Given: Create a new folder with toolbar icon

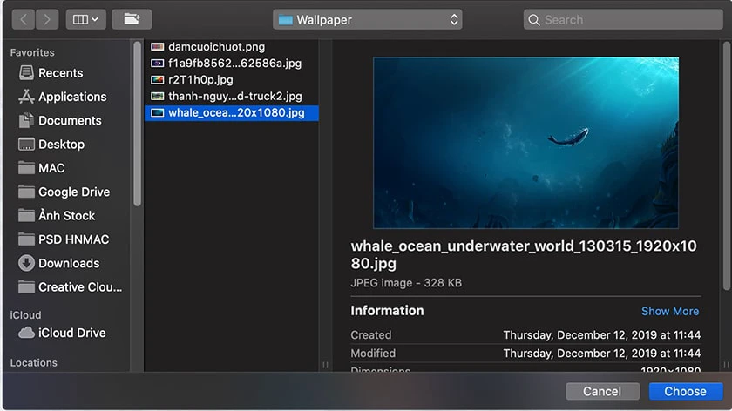Looking at the screenshot, I should tap(132, 20).
